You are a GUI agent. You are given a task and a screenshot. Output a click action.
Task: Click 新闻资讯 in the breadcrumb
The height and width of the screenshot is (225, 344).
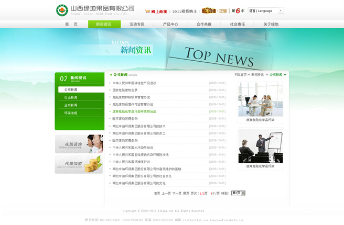pyautogui.click(x=257, y=75)
